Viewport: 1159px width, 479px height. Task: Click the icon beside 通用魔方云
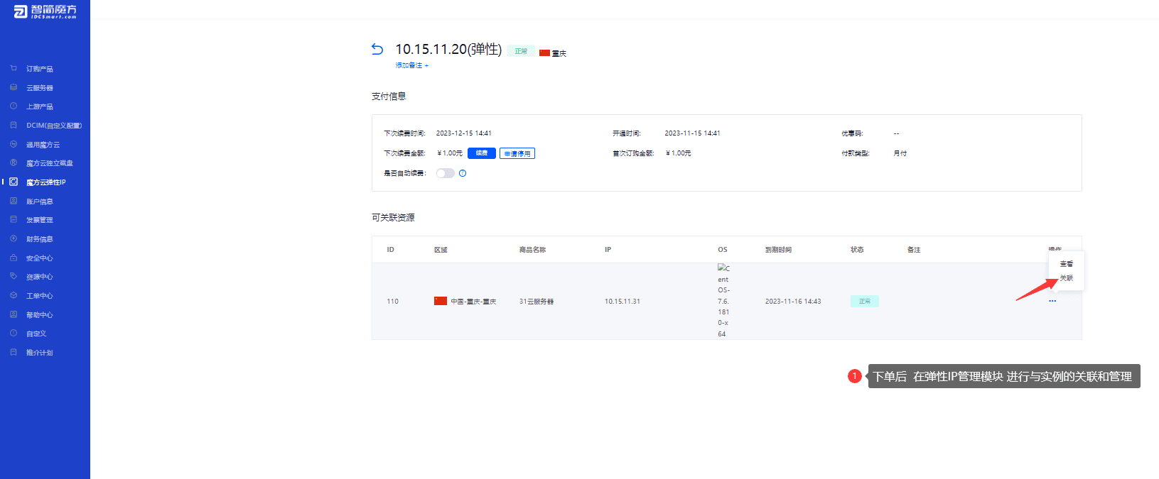click(x=14, y=144)
